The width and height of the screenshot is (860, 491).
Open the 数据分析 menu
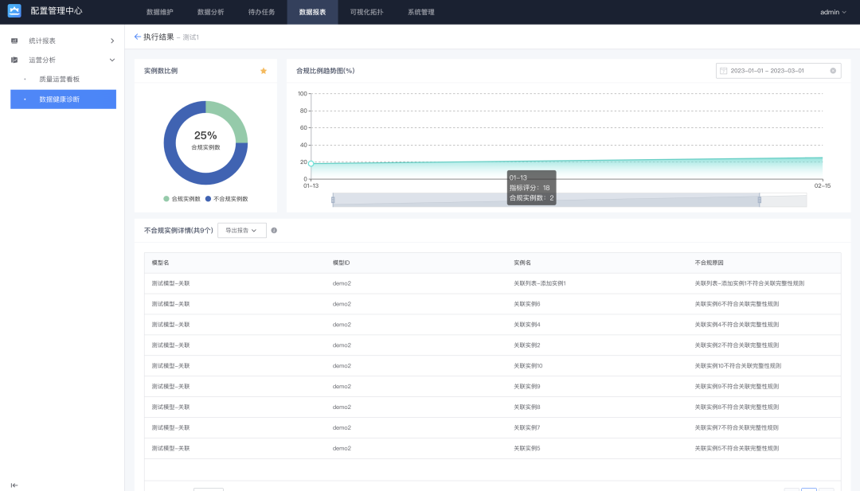coord(210,12)
